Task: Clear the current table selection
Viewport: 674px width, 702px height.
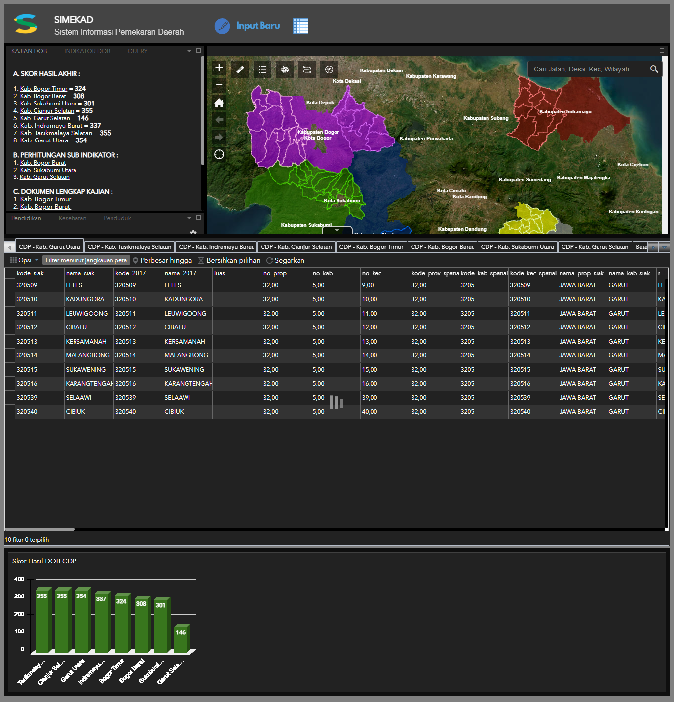Action: click(229, 260)
